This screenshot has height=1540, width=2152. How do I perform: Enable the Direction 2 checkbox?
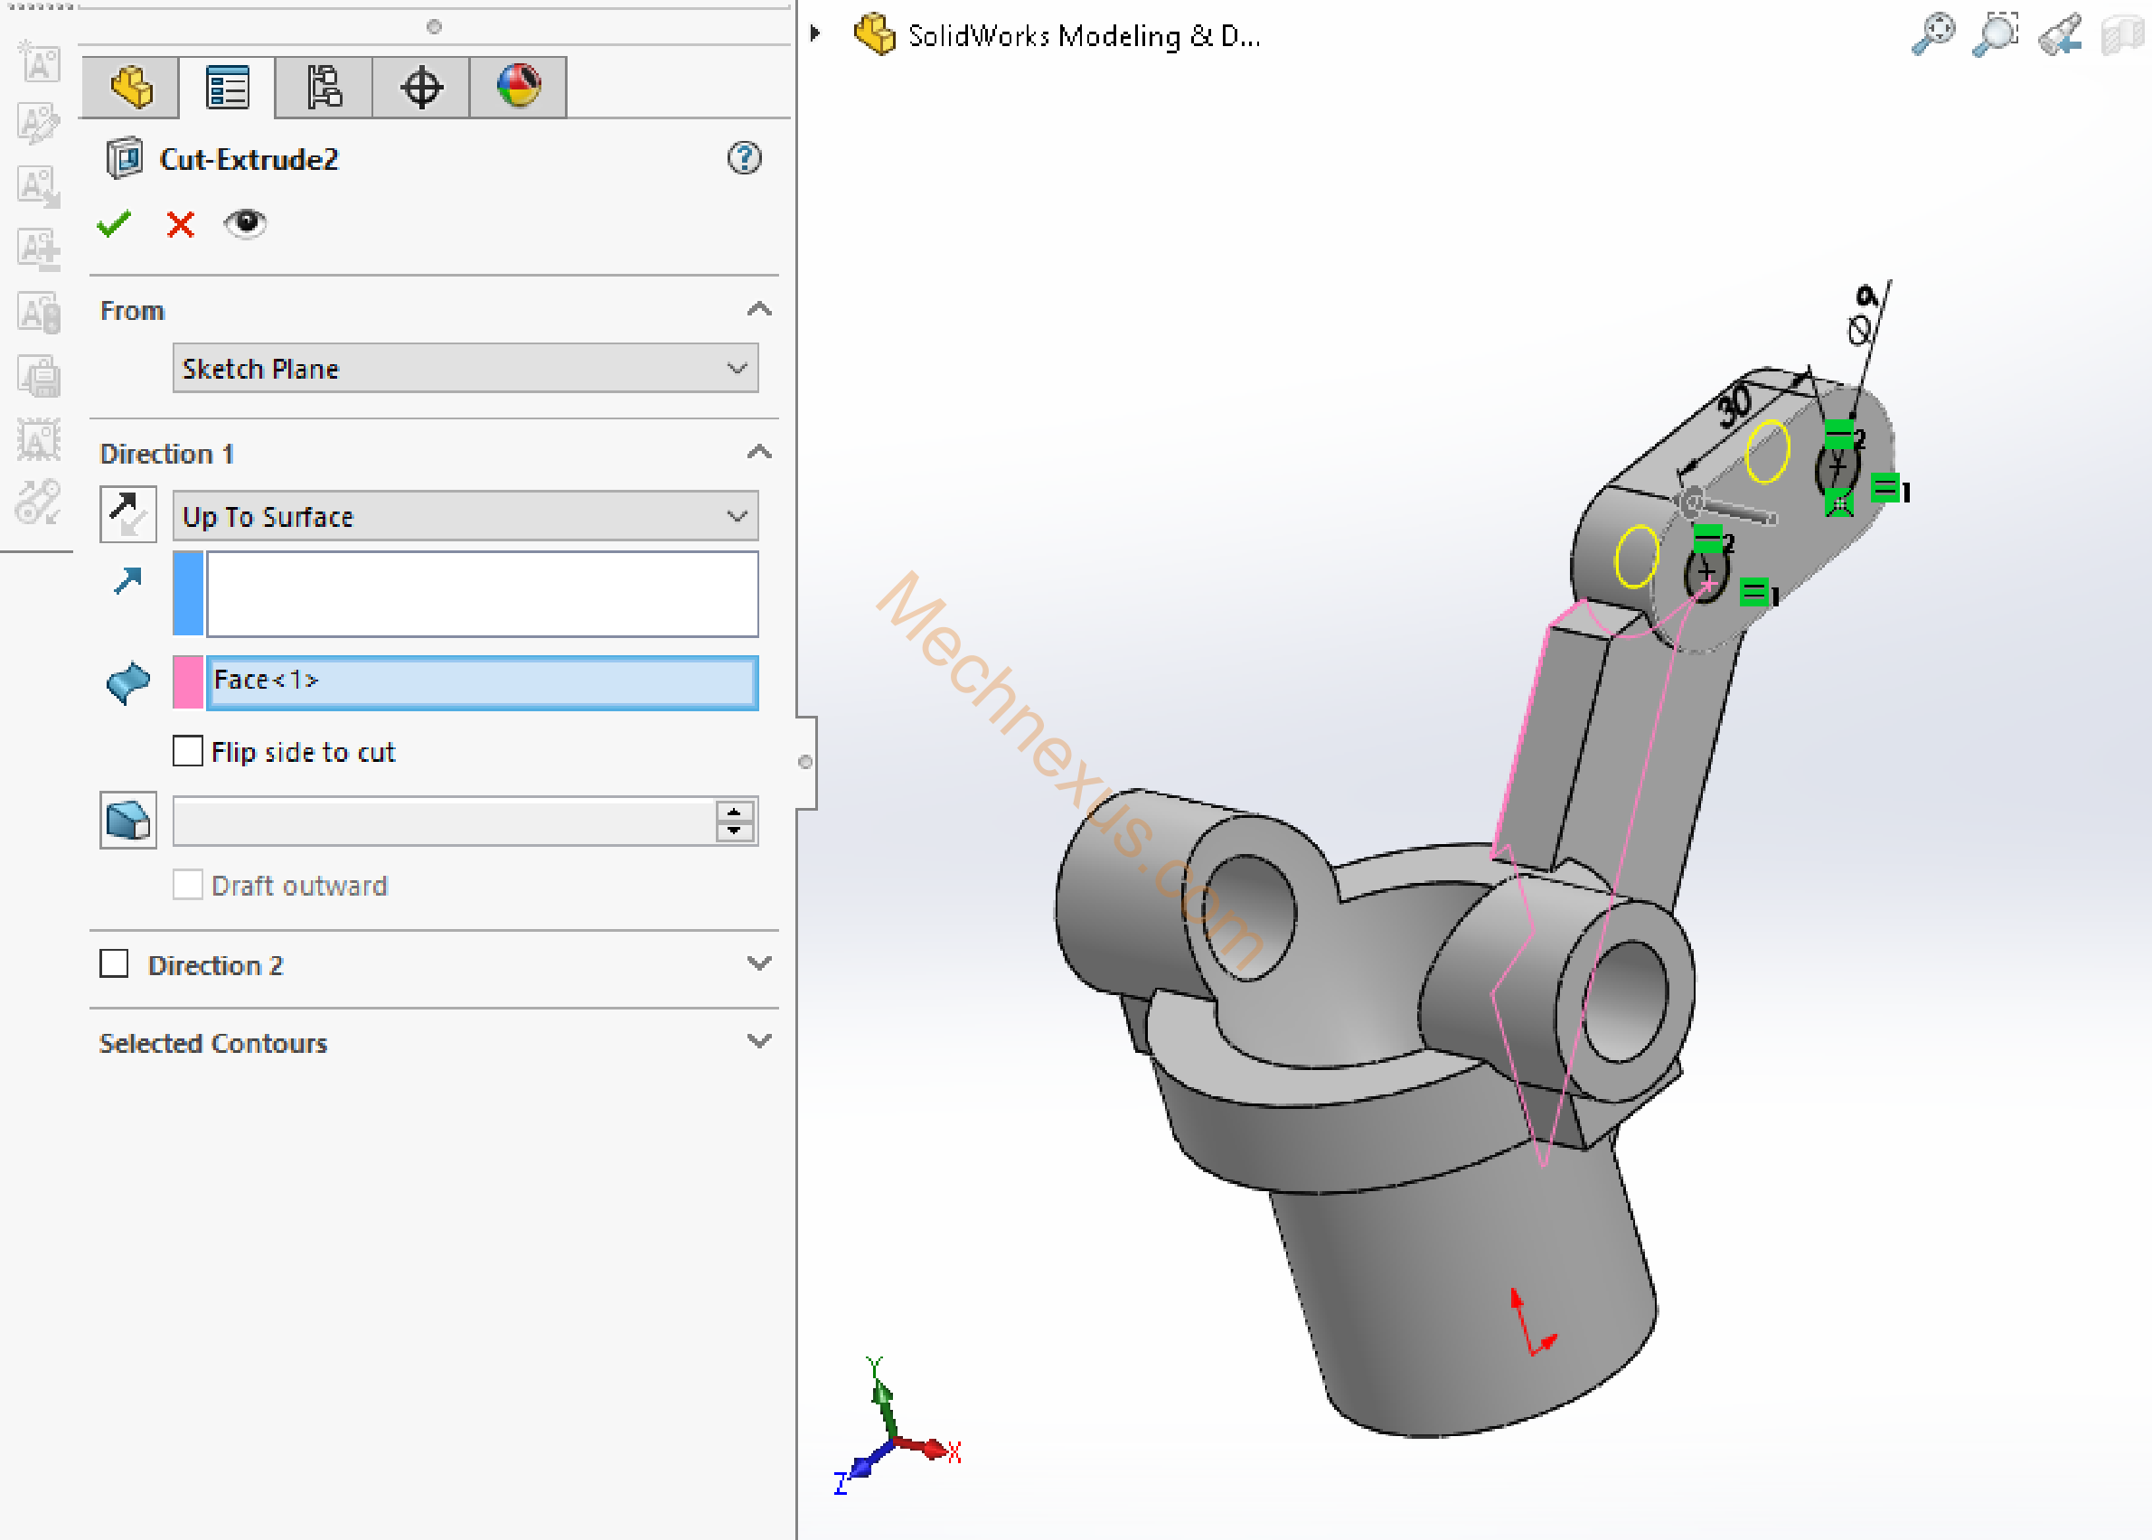pos(115,963)
